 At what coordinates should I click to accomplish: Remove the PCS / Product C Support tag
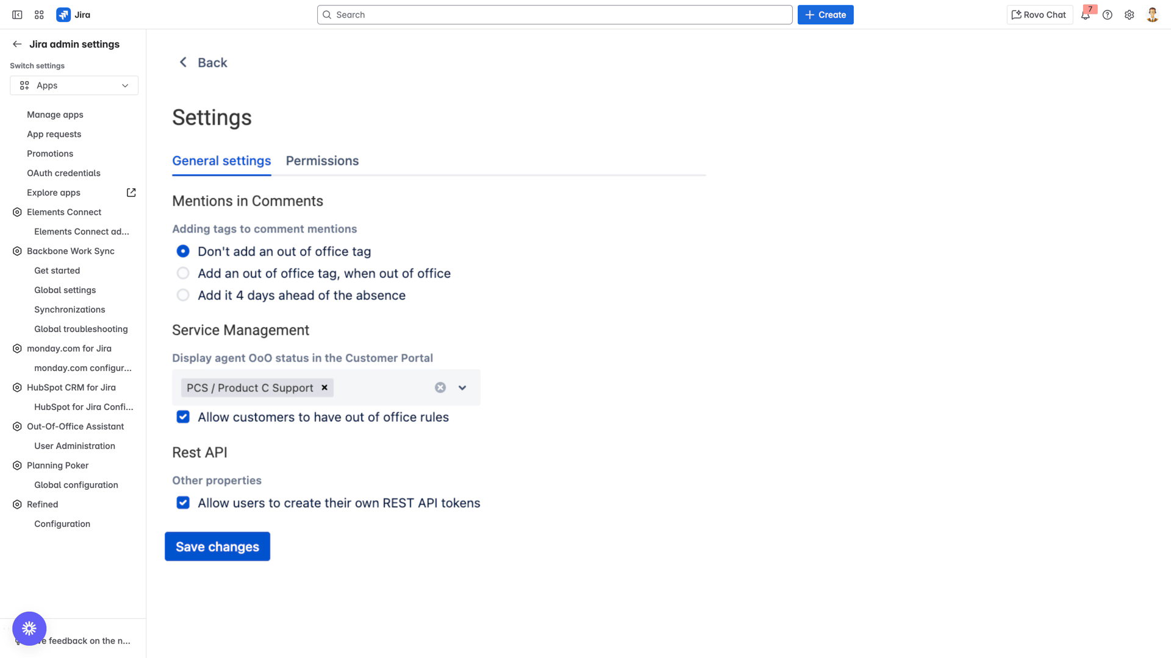(324, 387)
